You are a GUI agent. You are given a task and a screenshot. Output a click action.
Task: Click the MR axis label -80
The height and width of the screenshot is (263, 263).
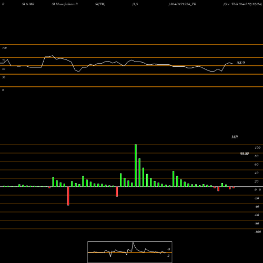pyautogui.click(x=257, y=224)
